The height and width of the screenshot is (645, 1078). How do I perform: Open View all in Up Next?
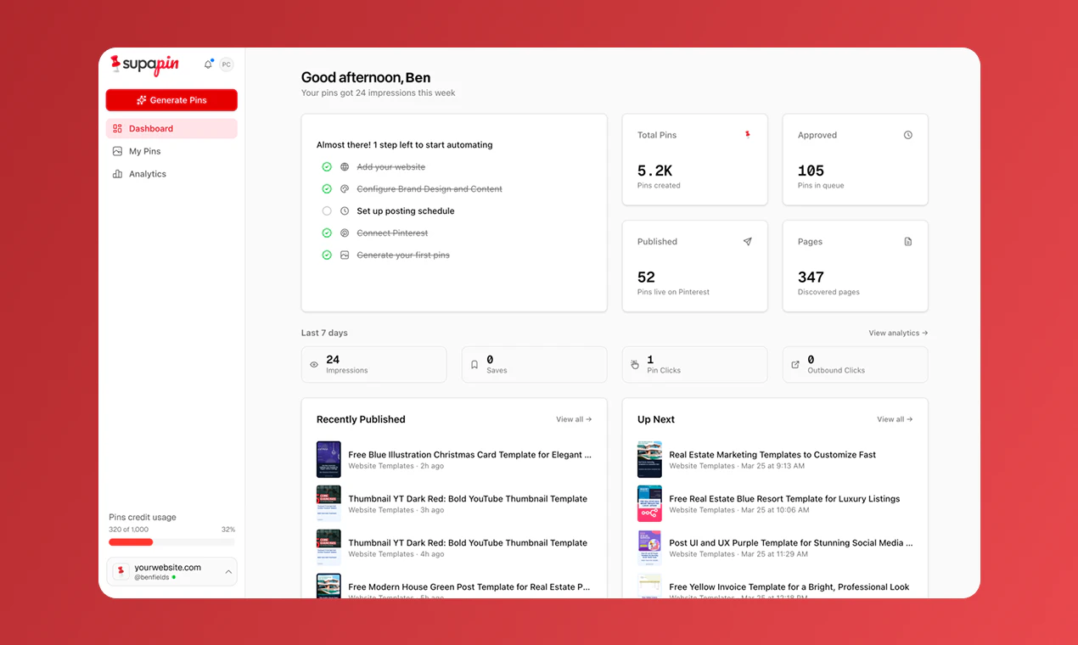pyautogui.click(x=895, y=419)
